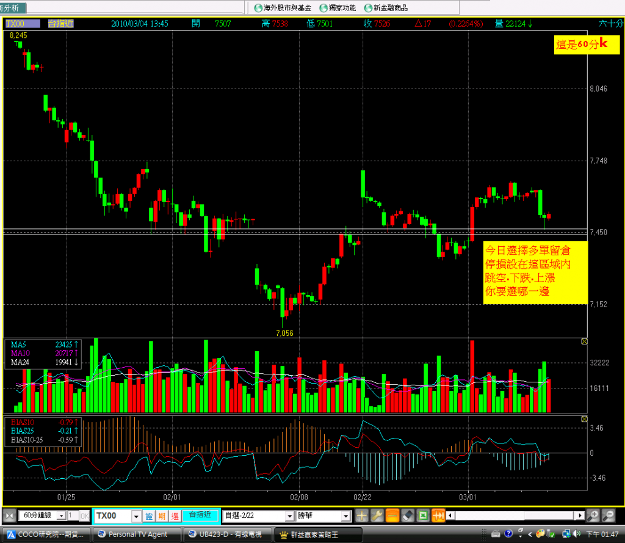Click the BIAS10-25 legend entry
The width and height of the screenshot is (625, 543).
pos(27,440)
